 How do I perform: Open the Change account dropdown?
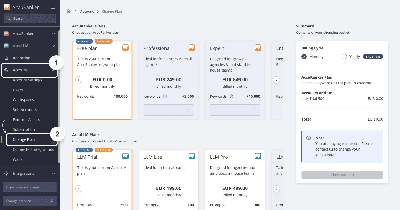click(x=30, y=201)
